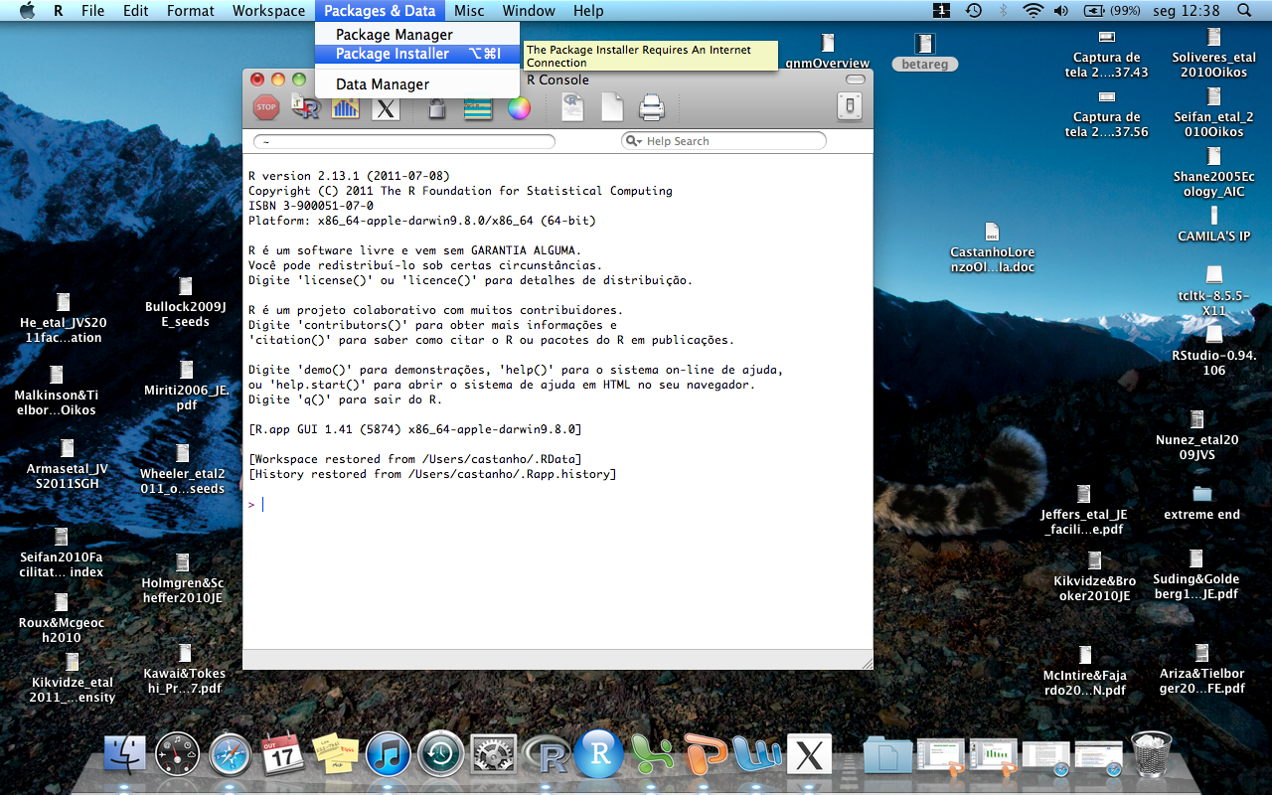
Task: Select CAMILA'S IP desktop file
Action: pyautogui.click(x=1213, y=225)
